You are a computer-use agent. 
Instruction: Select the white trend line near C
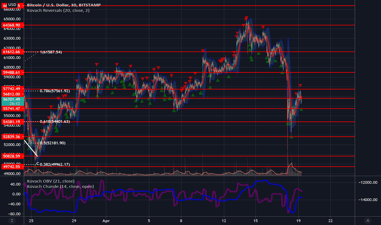click(x=31, y=148)
